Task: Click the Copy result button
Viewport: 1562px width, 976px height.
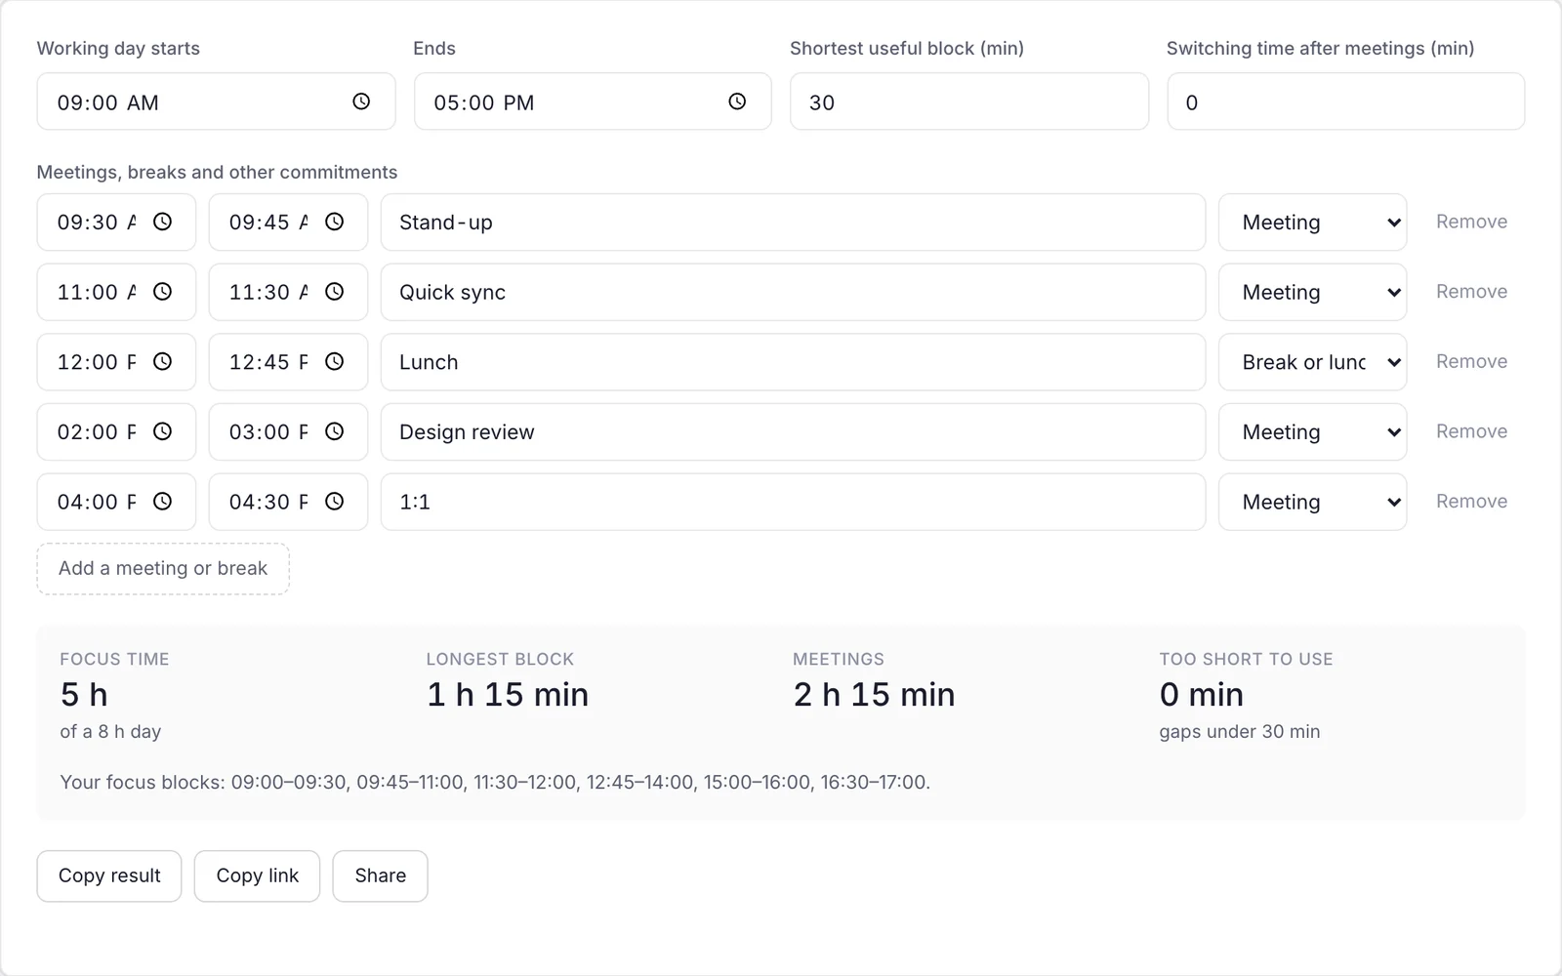Action: point(109,876)
